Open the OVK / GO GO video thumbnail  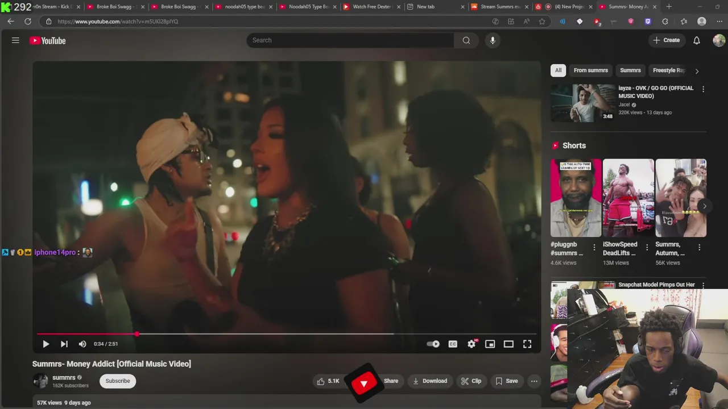[583, 103]
